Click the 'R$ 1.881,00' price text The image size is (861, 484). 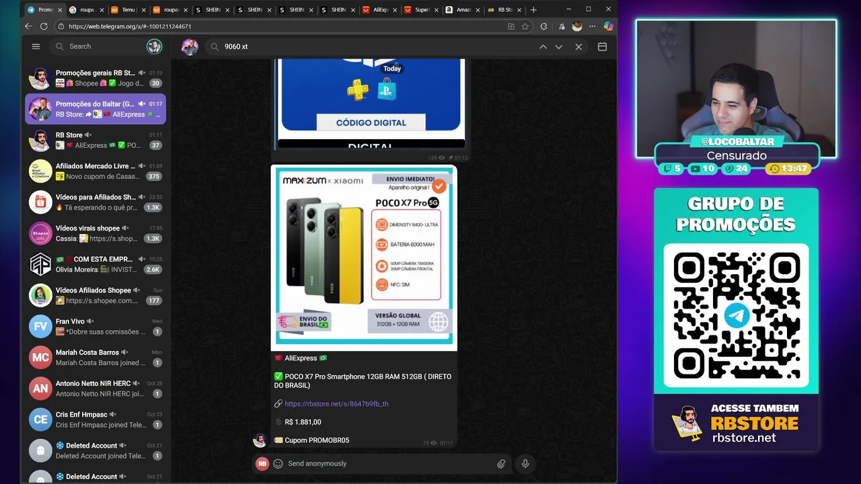point(303,422)
